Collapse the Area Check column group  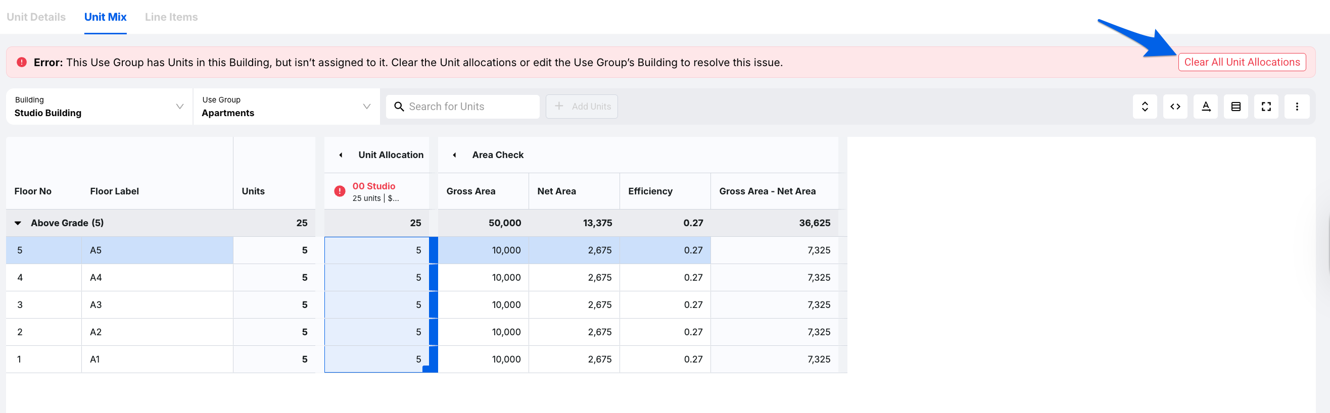click(x=454, y=155)
